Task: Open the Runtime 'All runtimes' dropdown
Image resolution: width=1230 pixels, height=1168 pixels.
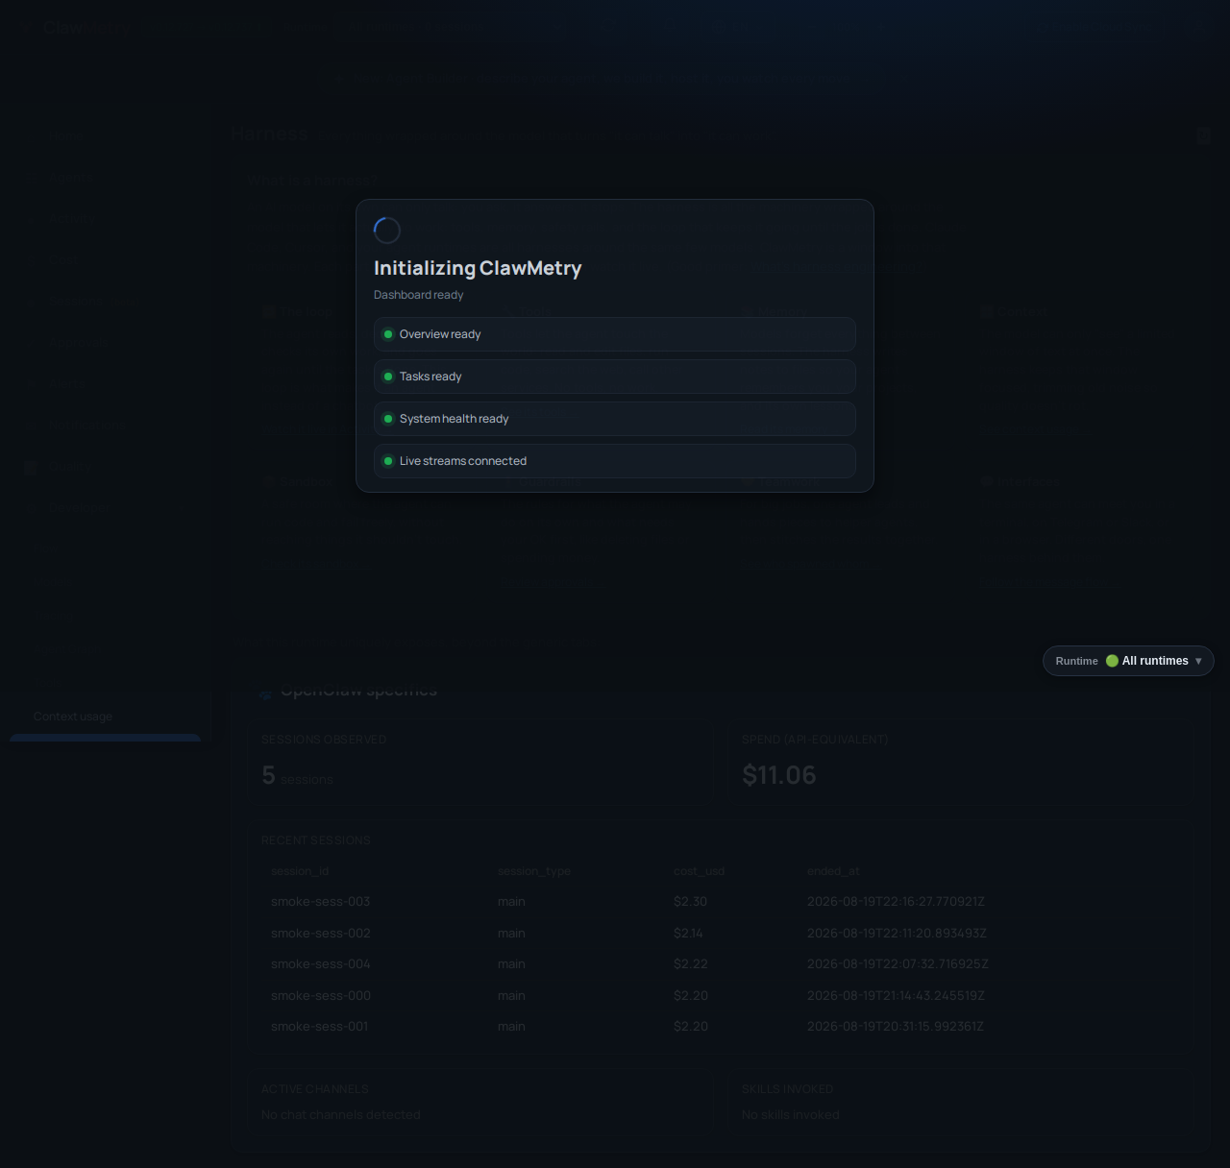Action: click(1128, 661)
